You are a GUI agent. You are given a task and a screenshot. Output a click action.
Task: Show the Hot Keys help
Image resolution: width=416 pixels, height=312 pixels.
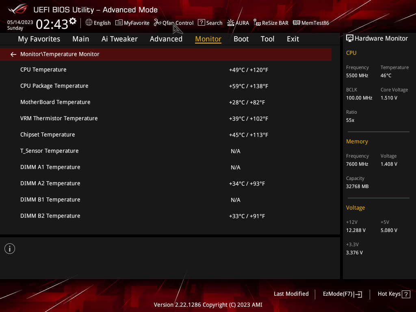394,294
